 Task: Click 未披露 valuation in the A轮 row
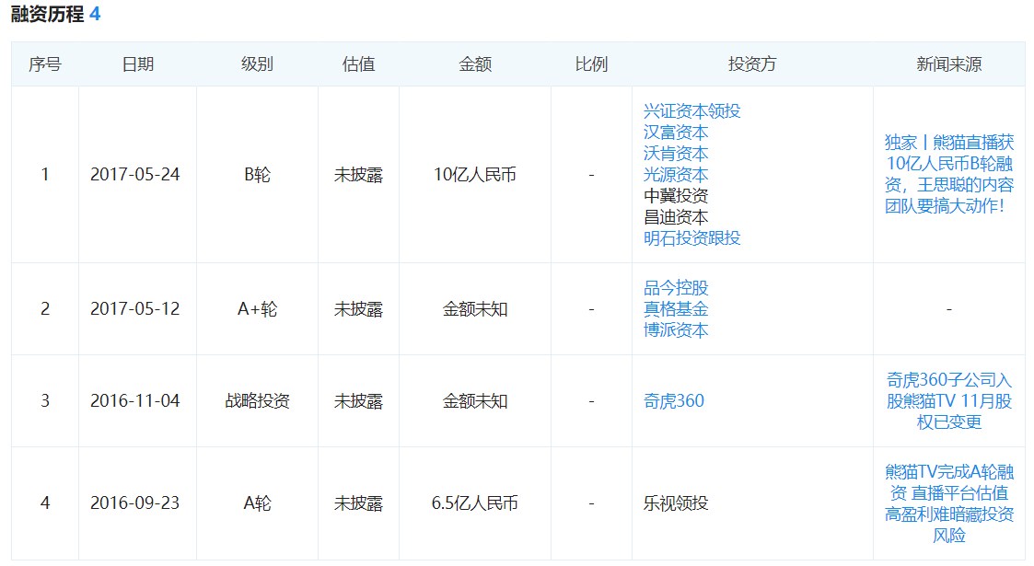click(x=359, y=503)
